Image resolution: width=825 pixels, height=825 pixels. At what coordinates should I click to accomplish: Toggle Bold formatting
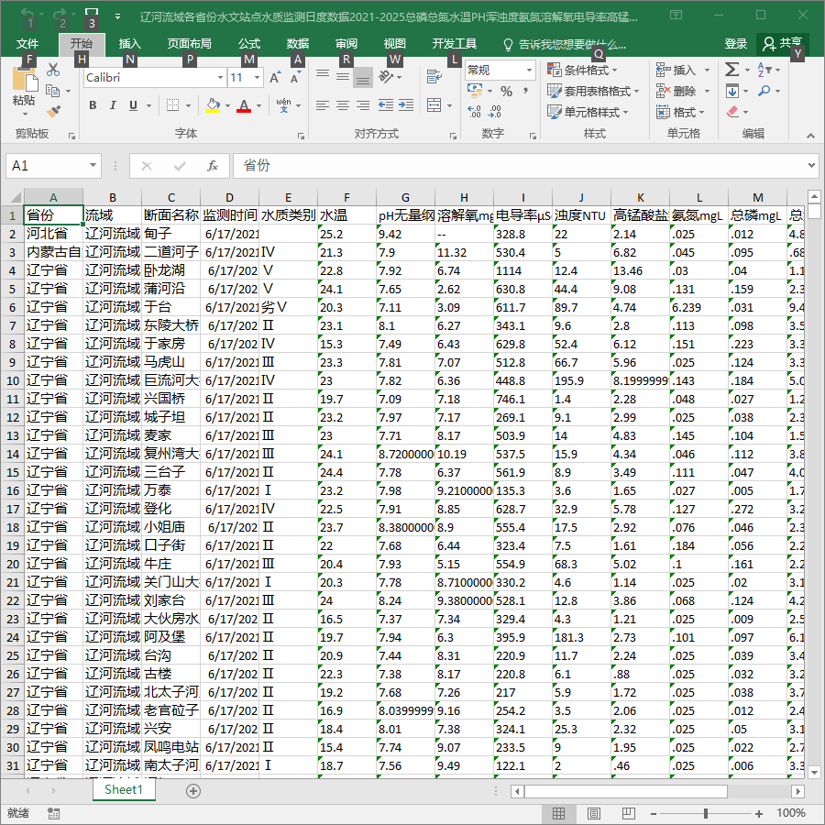click(x=93, y=105)
